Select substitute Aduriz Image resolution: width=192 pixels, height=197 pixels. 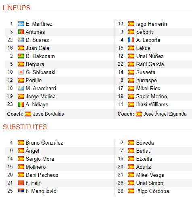[x=144, y=167]
